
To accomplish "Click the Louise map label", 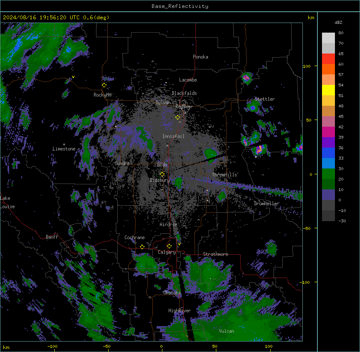I will pyautogui.click(x=7, y=207).
